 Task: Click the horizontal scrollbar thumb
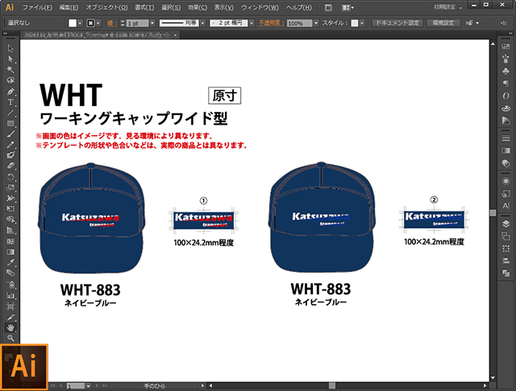[332, 385]
